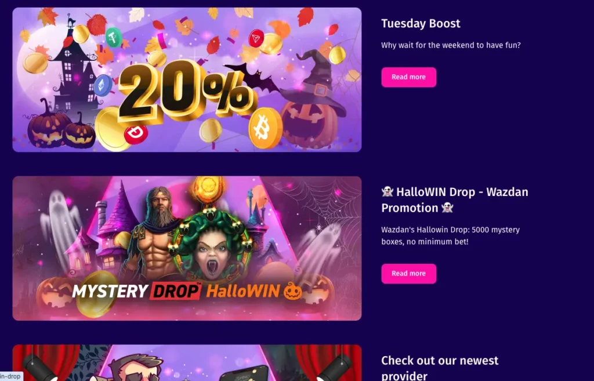Screen dimensions: 594x381
Task: Click the ghost emoji after Promotion
Action: click(x=447, y=208)
